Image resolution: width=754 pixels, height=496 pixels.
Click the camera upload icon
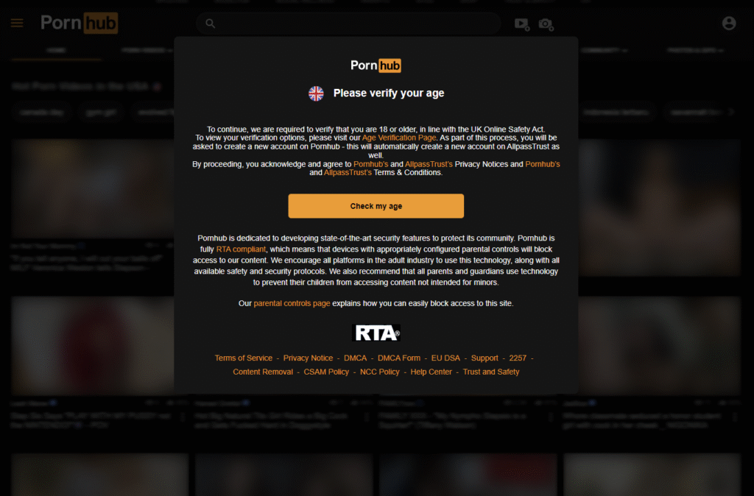[x=546, y=24]
